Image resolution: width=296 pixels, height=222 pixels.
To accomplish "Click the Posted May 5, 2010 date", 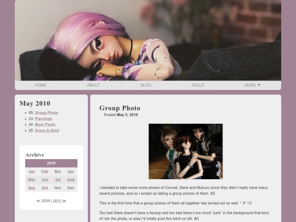I will (x=121, y=115).
